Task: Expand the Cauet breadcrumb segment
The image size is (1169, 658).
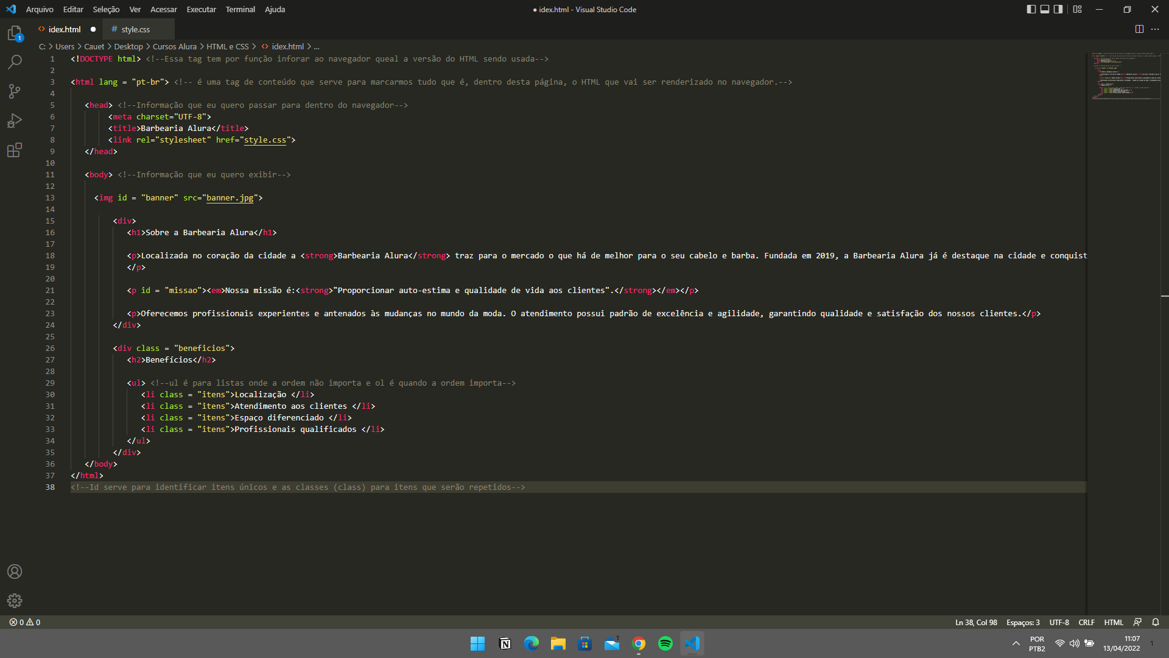Action: [x=94, y=46]
